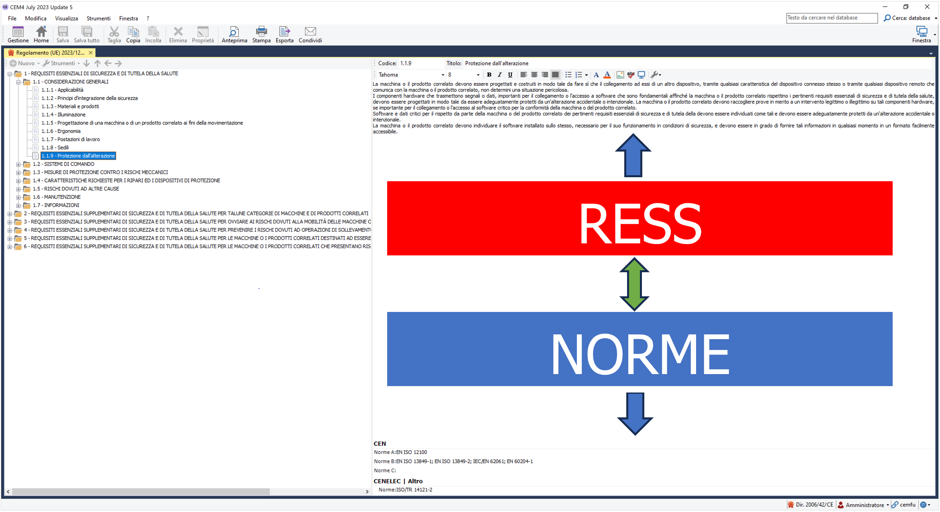The width and height of the screenshot is (940, 512).
Task: Insert an image in the text editor
Action: pyautogui.click(x=620, y=75)
